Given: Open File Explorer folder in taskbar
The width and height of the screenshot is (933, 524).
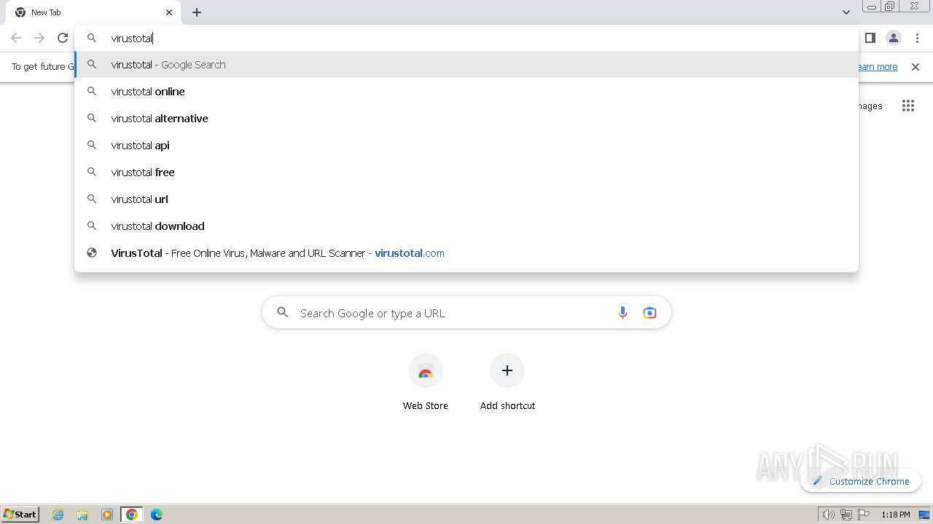Looking at the screenshot, I should [x=82, y=515].
